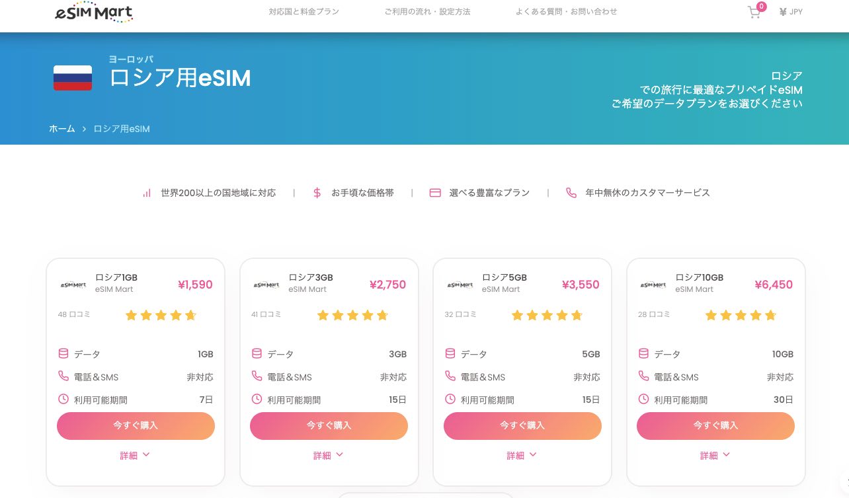The image size is (849, 498).
Task: Go to よくある質問・お問い合わせ page
Action: [x=567, y=12]
